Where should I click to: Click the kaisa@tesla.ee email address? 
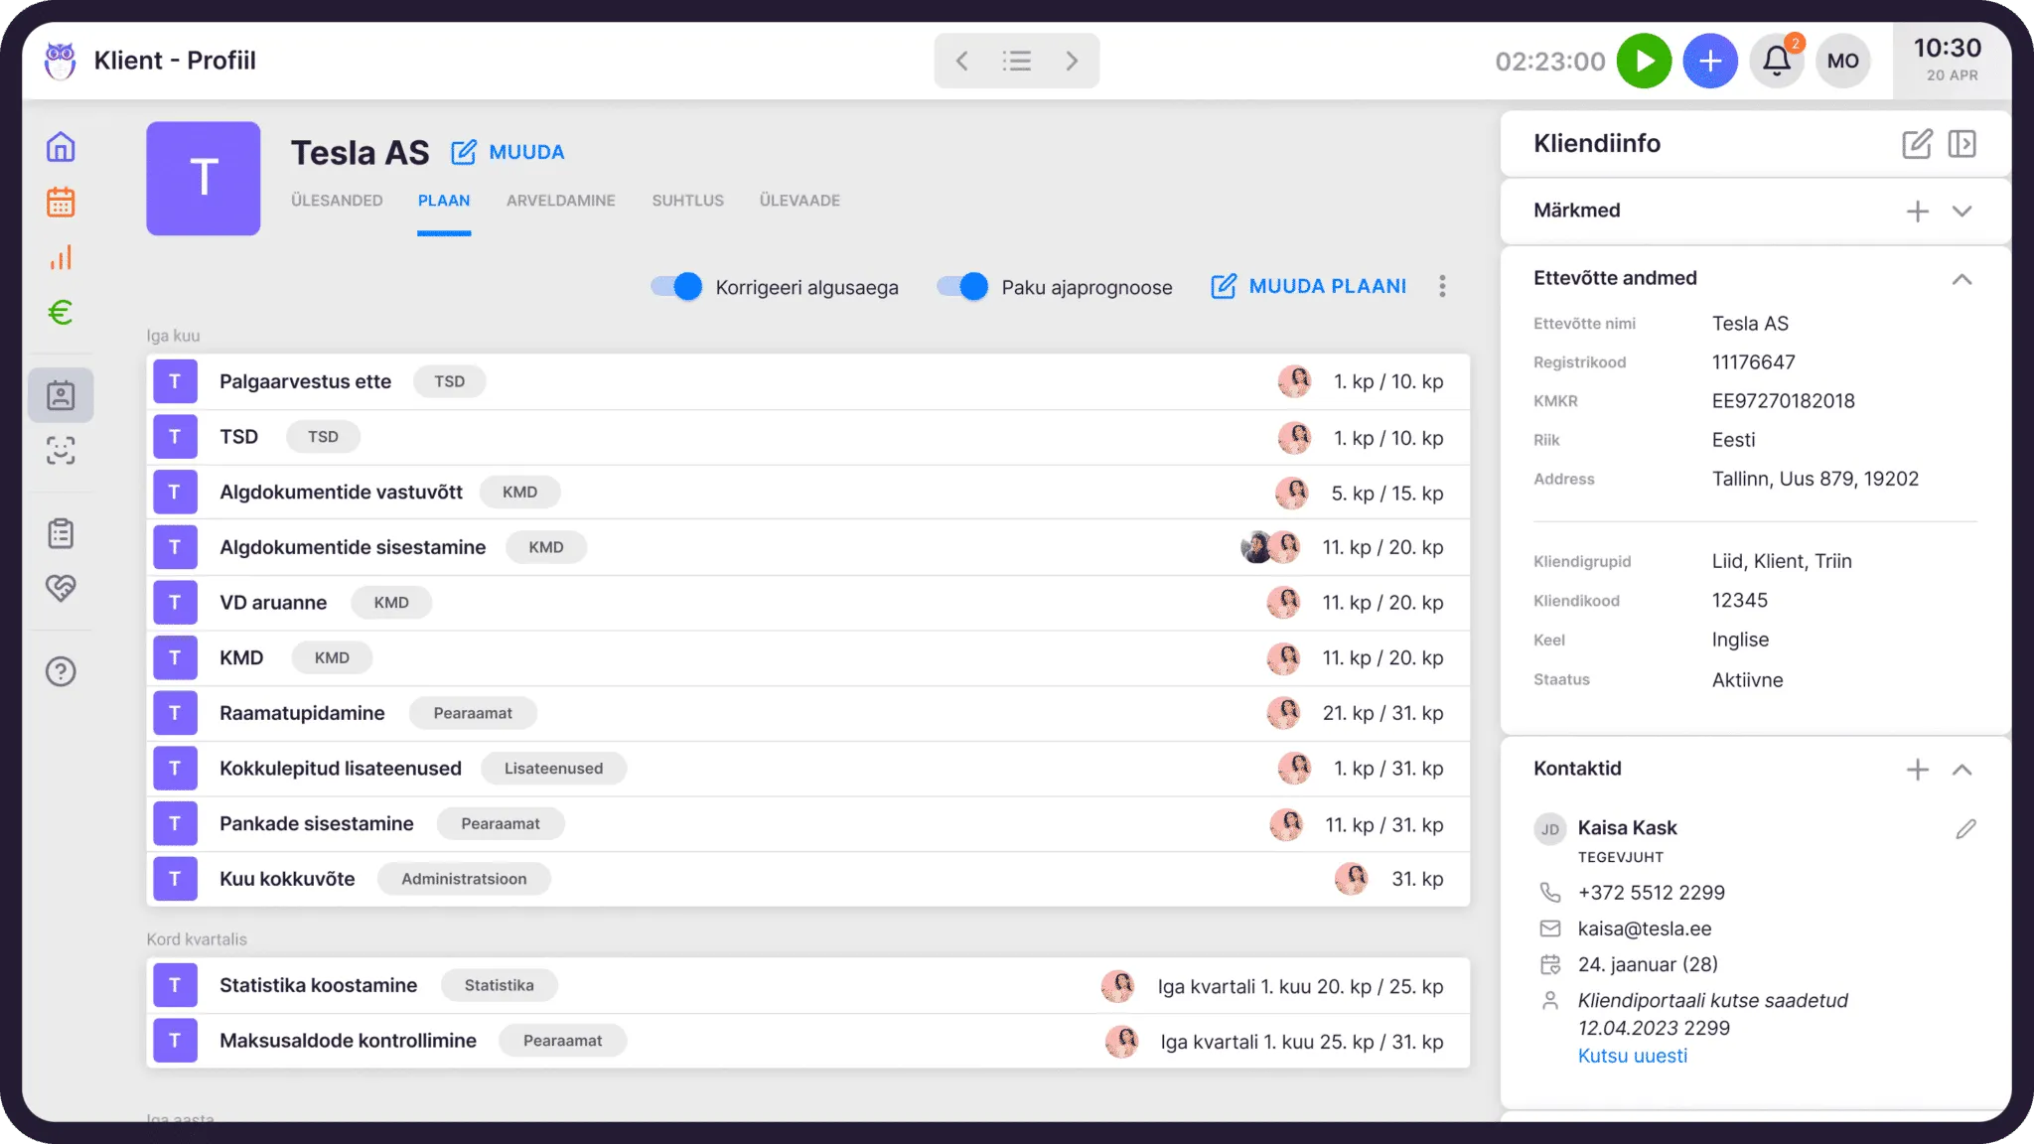[1645, 929]
